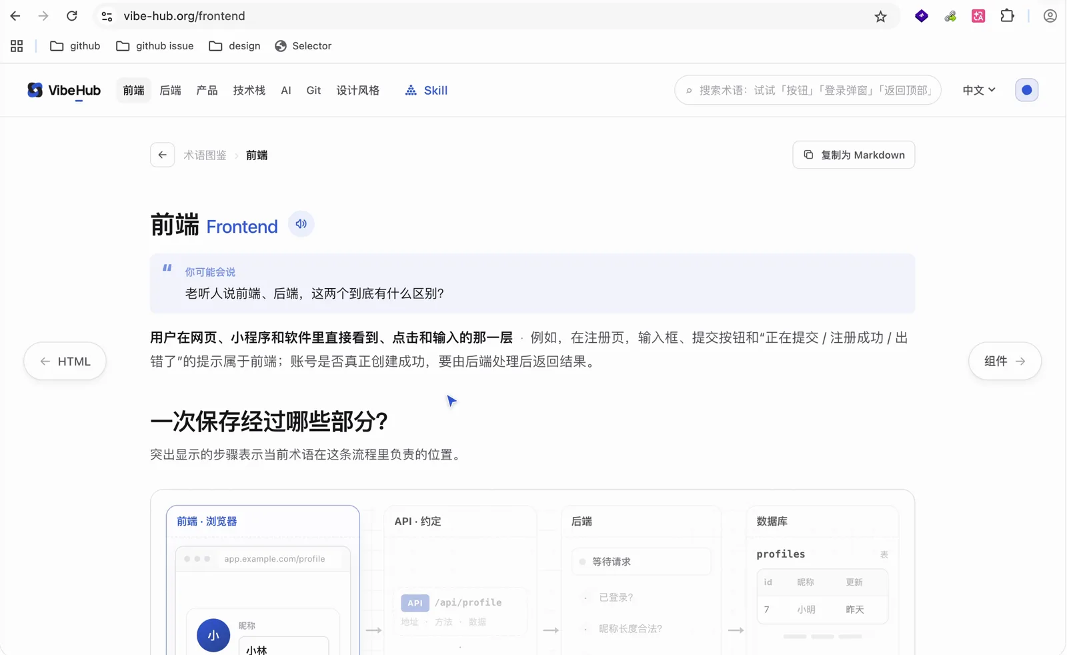
Task: Select the 前端 nav tab
Action: [x=133, y=90]
